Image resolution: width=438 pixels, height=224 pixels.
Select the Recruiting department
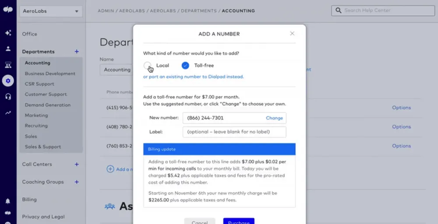pyautogui.click(x=36, y=126)
